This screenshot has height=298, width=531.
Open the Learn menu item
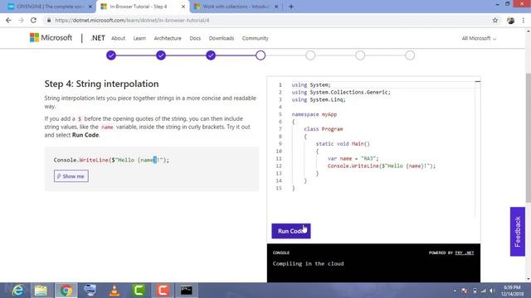click(x=139, y=38)
